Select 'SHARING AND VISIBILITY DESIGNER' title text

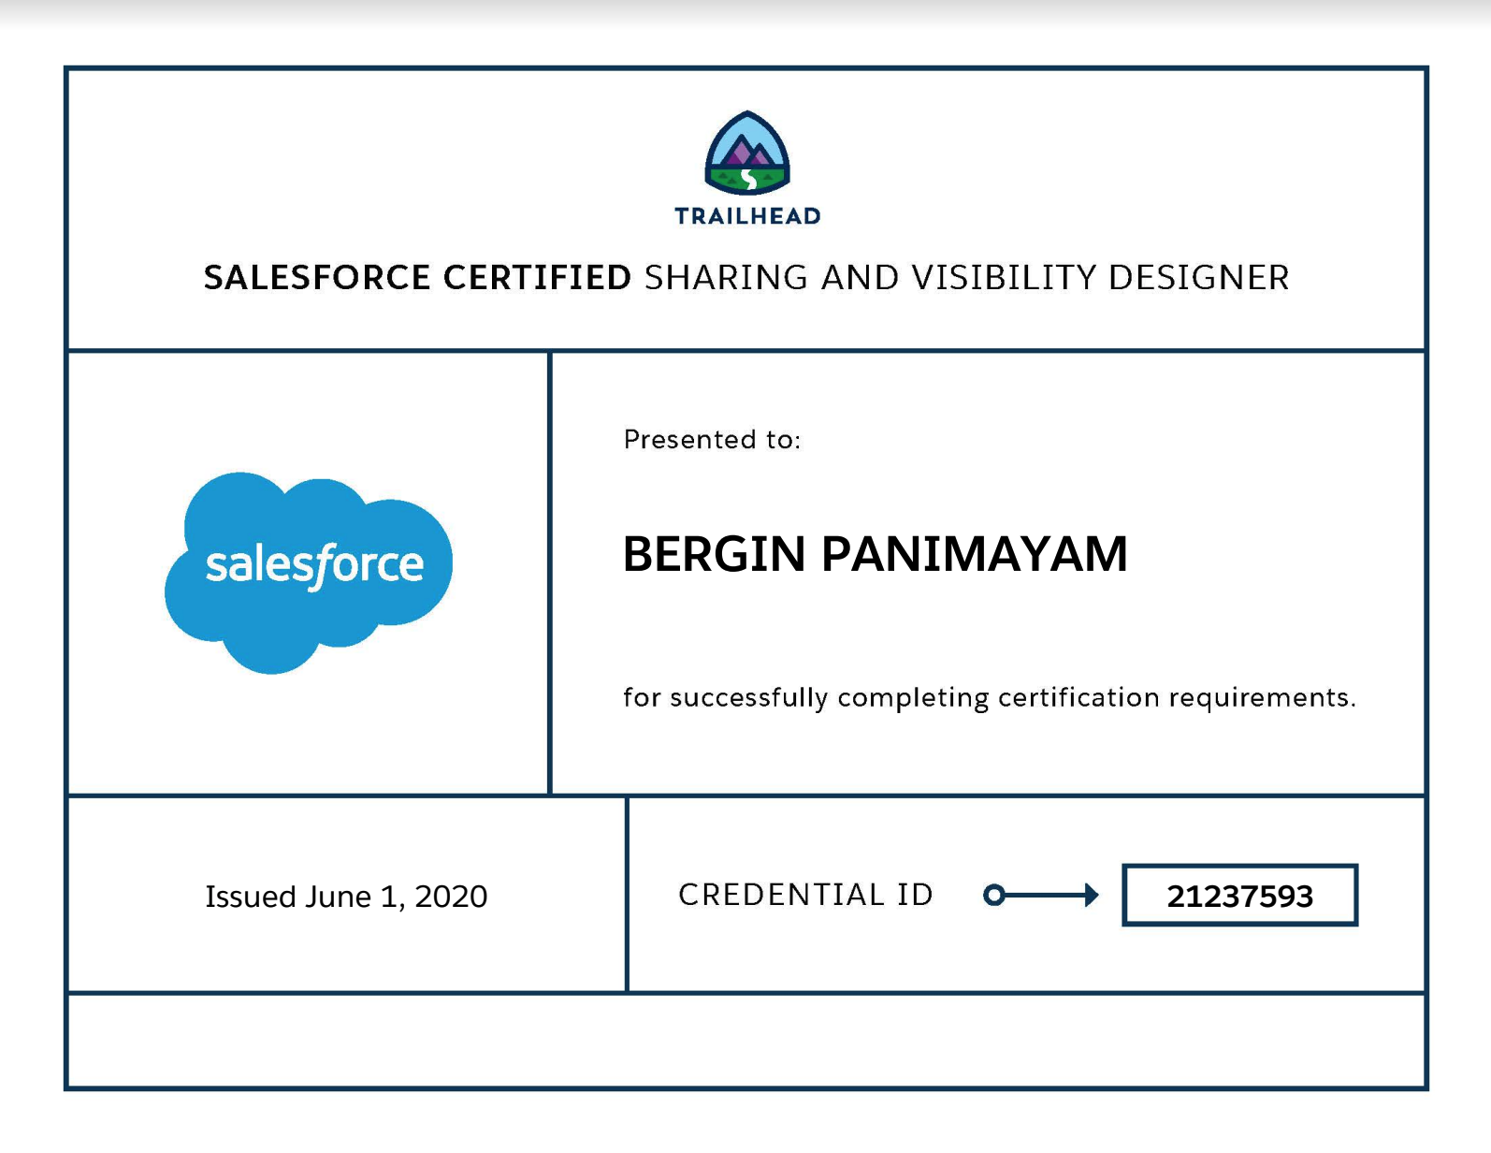(967, 277)
